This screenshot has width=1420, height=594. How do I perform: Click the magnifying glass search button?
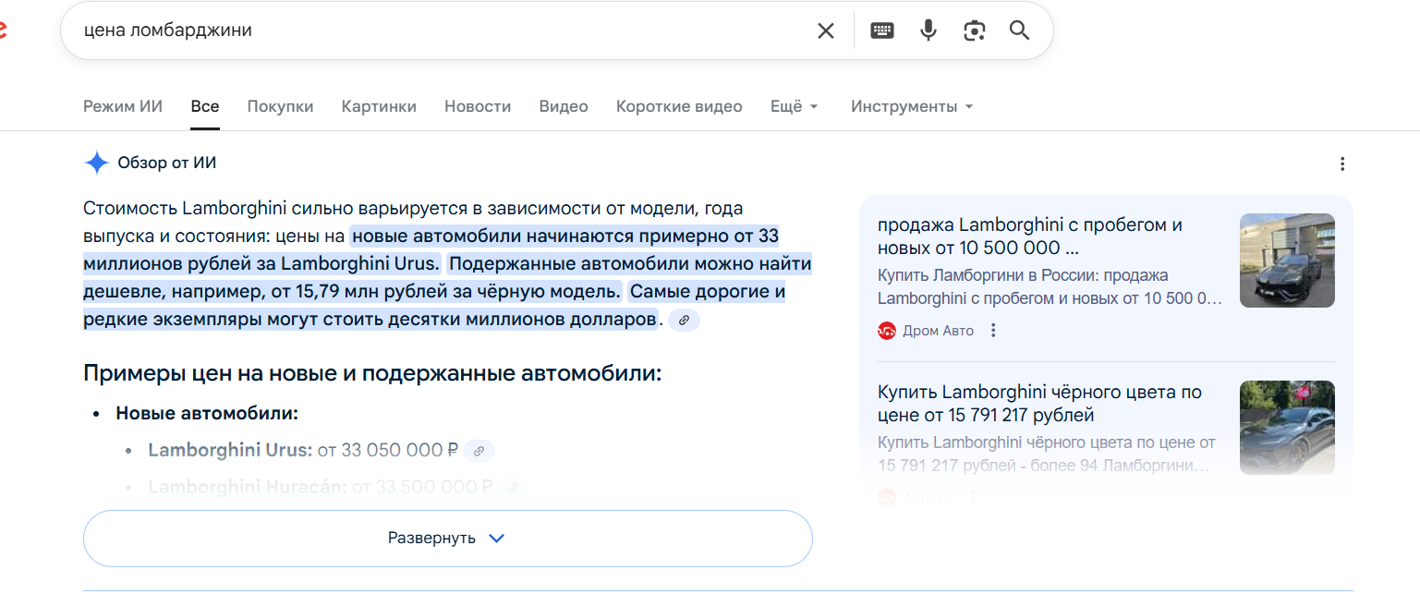point(1019,30)
